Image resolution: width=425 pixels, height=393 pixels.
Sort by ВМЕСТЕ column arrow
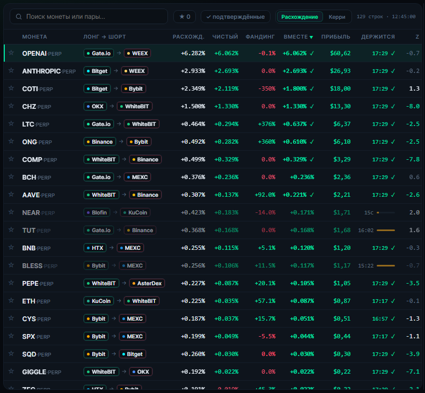(311, 37)
